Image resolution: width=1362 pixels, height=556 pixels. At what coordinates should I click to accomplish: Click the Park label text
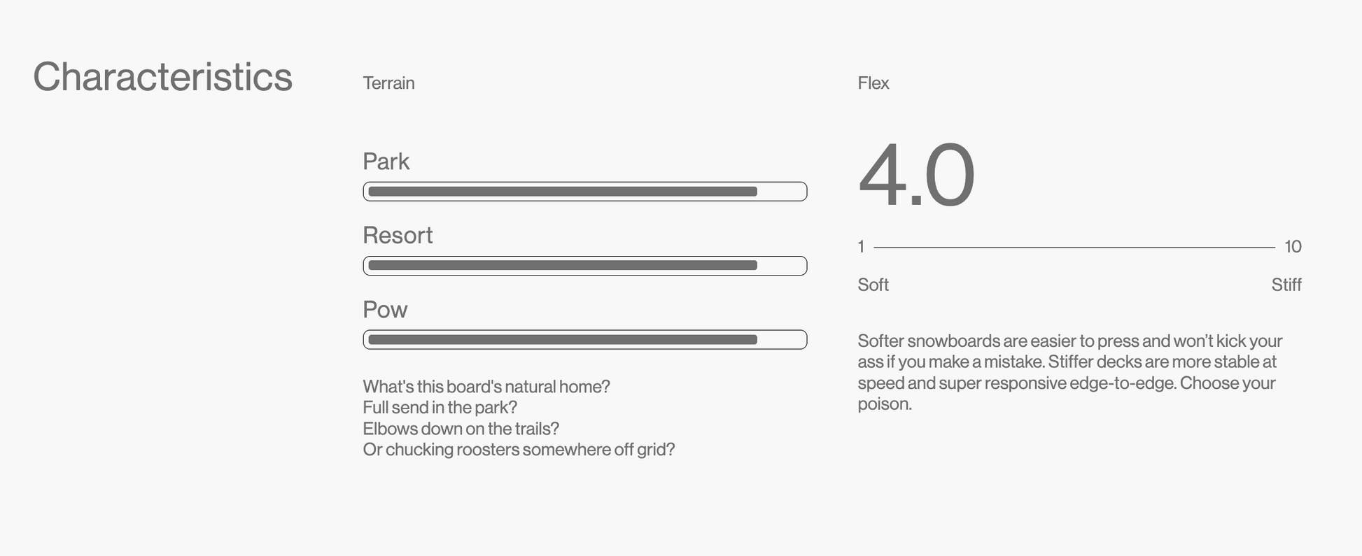[386, 162]
